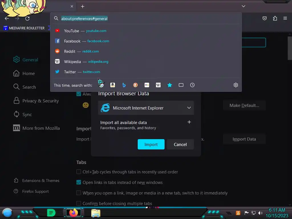Search bookmarks with the star icon
Viewport: 292px width, 219px height.
coord(169,85)
